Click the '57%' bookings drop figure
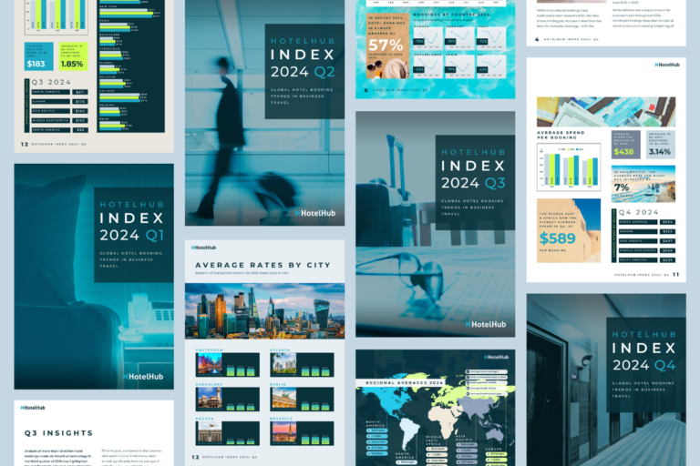Viewport: 700px width, 466px height. pos(386,45)
